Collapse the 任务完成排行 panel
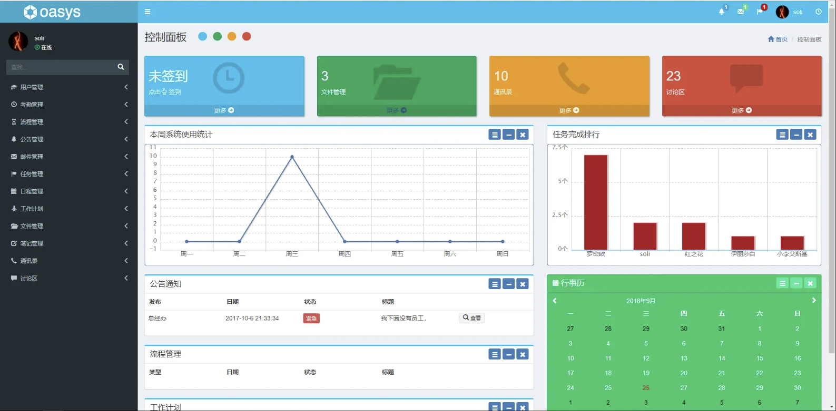Screen dimensions: 836x411 pos(796,135)
